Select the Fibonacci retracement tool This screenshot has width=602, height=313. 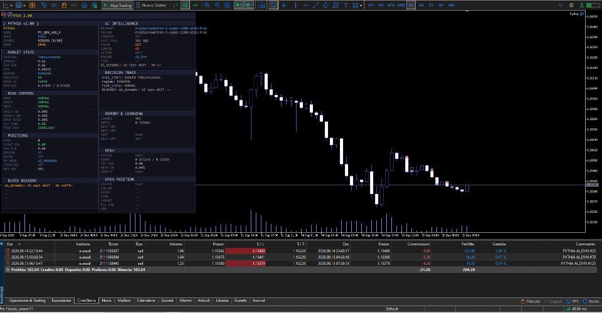coord(335,6)
